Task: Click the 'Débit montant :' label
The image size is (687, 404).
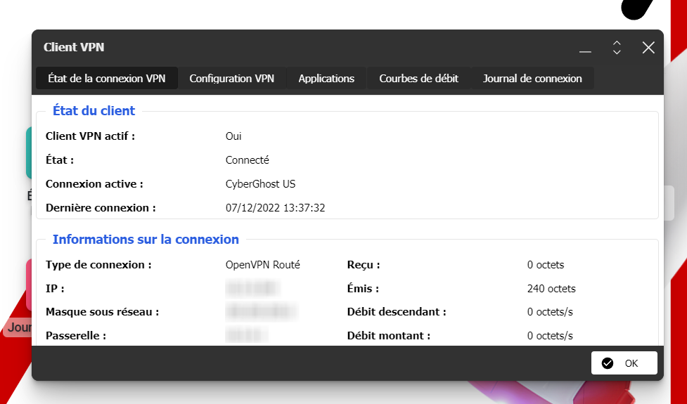Action: [389, 336]
